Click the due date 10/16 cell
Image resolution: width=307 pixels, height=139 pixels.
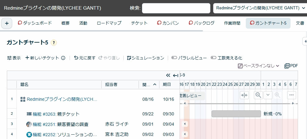(169, 99)
